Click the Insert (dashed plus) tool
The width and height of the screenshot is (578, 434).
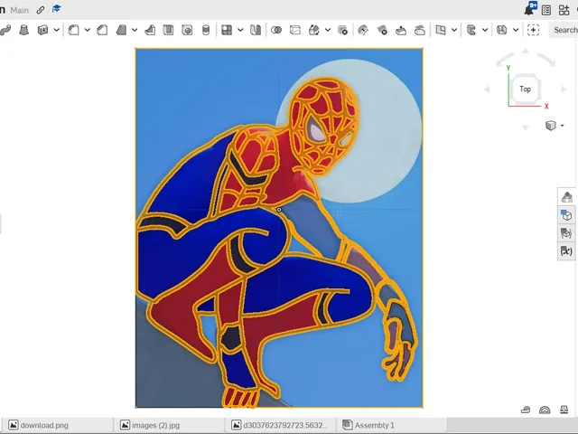(533, 30)
